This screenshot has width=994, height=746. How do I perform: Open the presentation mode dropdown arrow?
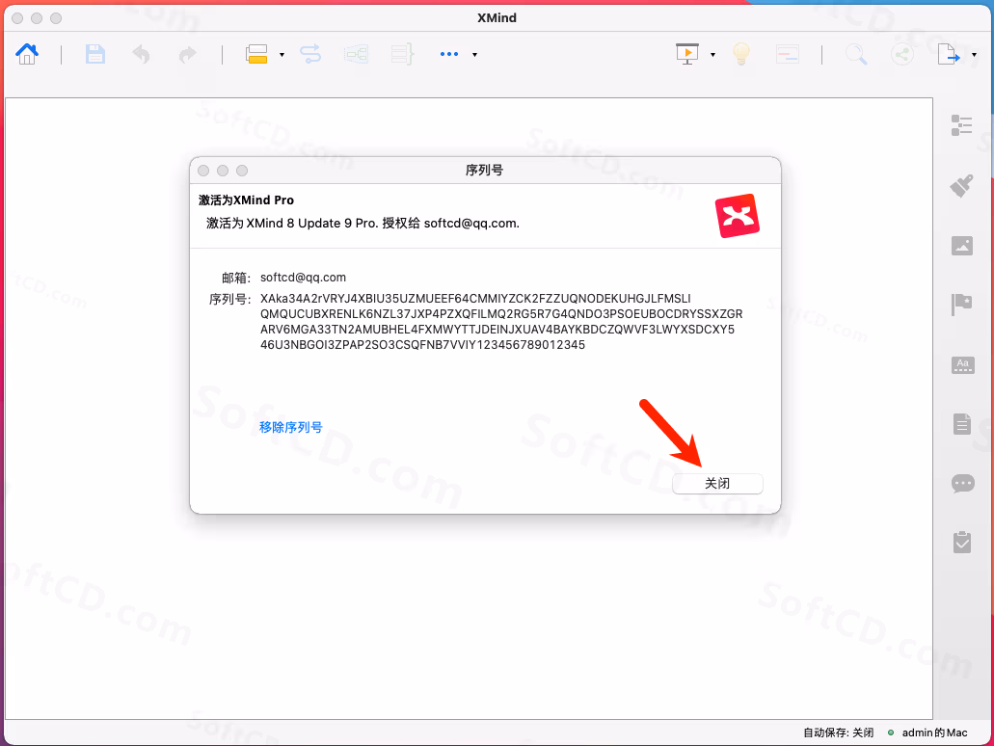713,55
